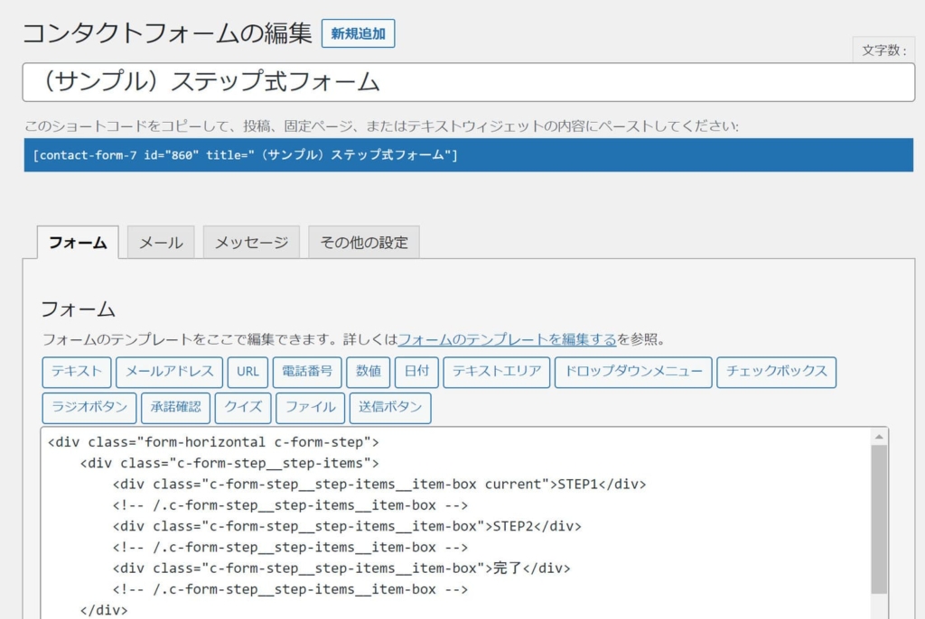The image size is (925, 619).
Task: Click the code editor scrollbar up arrow
Action: (879, 437)
